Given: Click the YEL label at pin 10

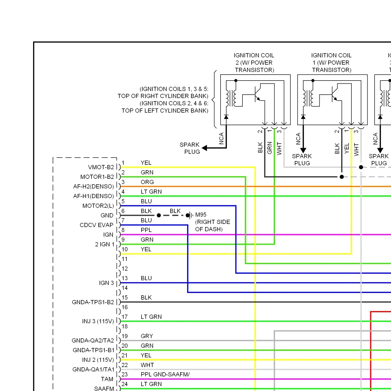Looking at the screenshot, I should (146, 249).
